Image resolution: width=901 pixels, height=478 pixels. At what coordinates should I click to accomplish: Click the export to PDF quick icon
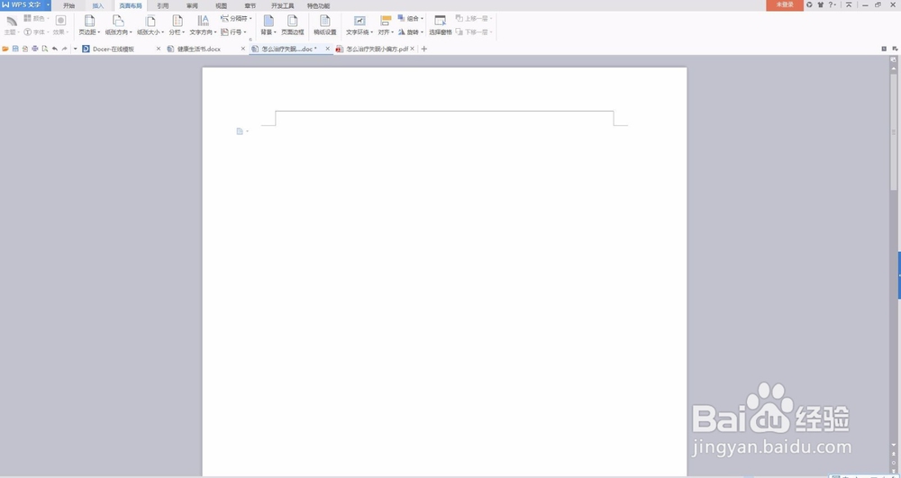point(24,49)
